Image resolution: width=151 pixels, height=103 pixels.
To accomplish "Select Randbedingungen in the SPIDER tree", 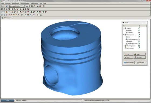I will [133, 44].
